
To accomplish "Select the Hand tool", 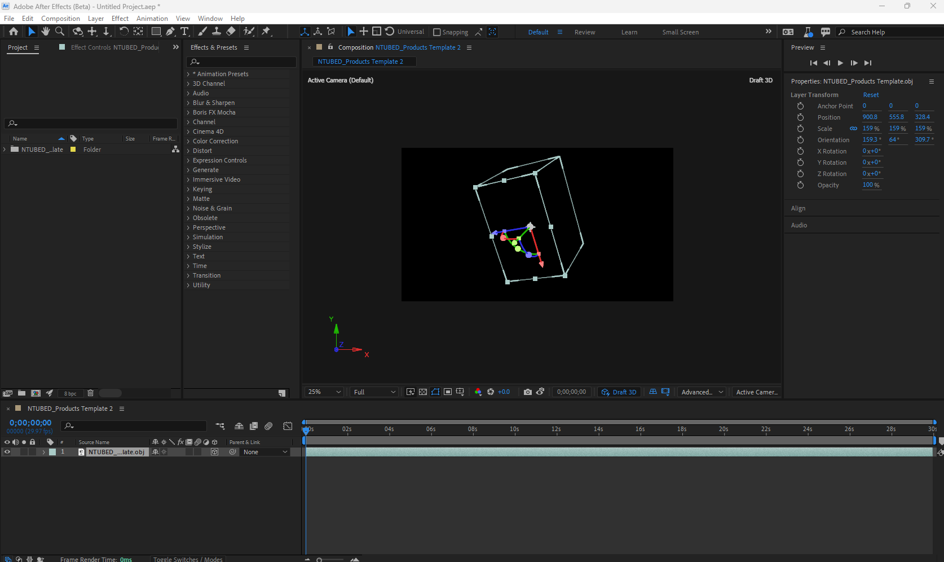I will click(x=45, y=32).
